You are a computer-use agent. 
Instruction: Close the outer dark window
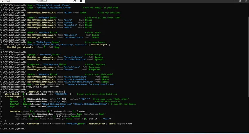pyautogui.click(x=246, y=1)
